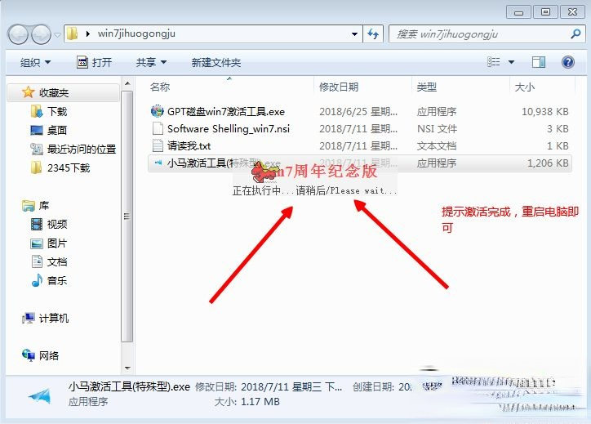This screenshot has width=591, height=424.
Task: Click the paper plane icon in details pane
Action: point(39,395)
